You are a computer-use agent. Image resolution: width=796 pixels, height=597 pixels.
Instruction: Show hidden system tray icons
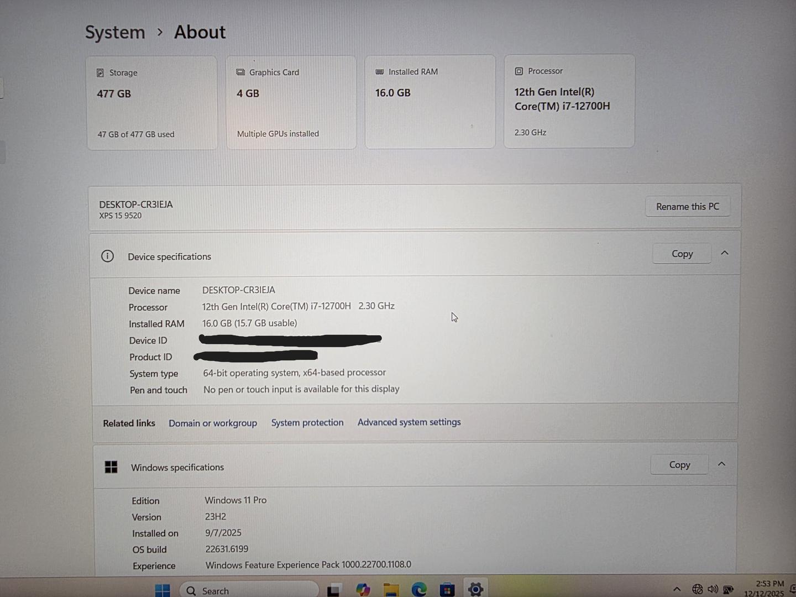click(677, 589)
